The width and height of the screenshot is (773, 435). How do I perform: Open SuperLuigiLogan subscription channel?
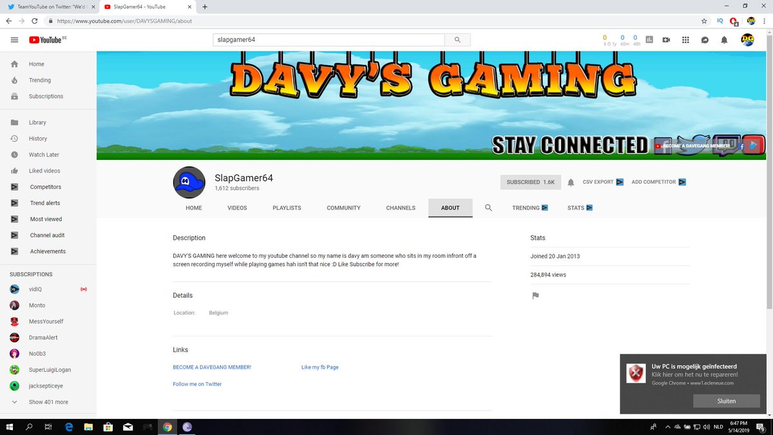tap(48, 370)
